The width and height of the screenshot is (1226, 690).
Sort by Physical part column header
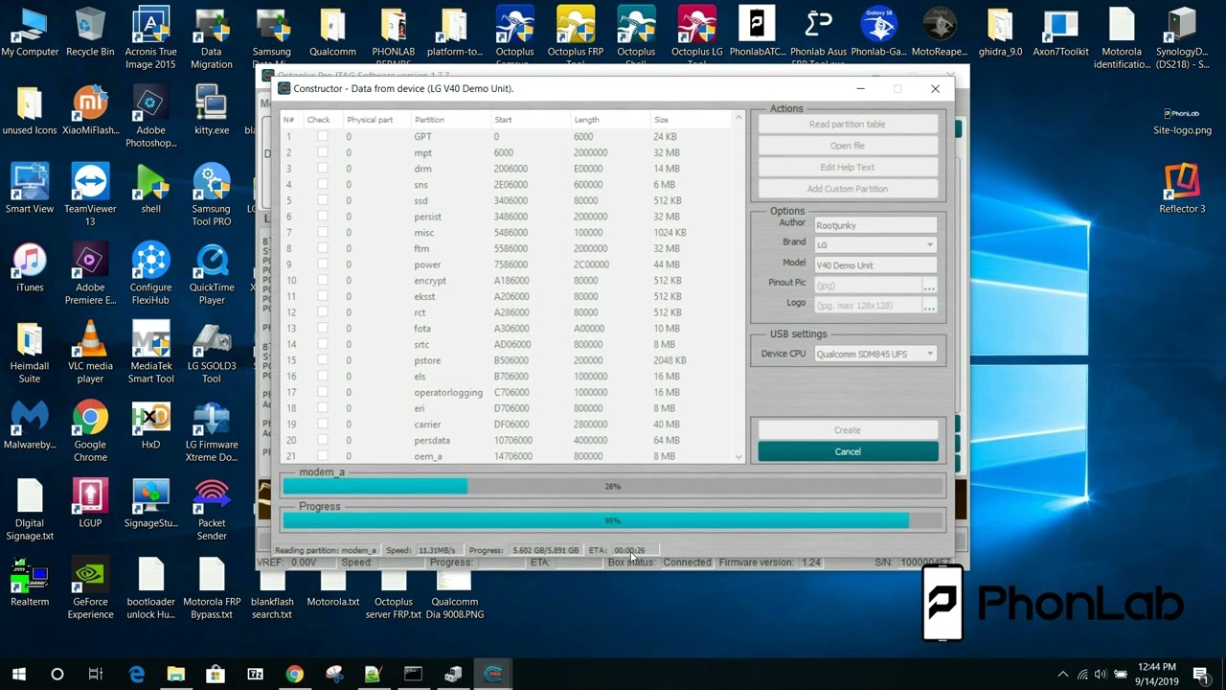375,120
